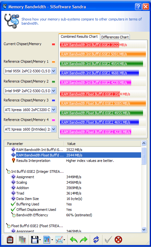The image size is (151, 247).
Task: Click the Parameter column header
Action: click(x=34, y=144)
